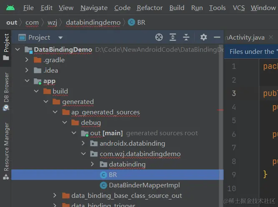Click the app module folder icon

(38, 81)
